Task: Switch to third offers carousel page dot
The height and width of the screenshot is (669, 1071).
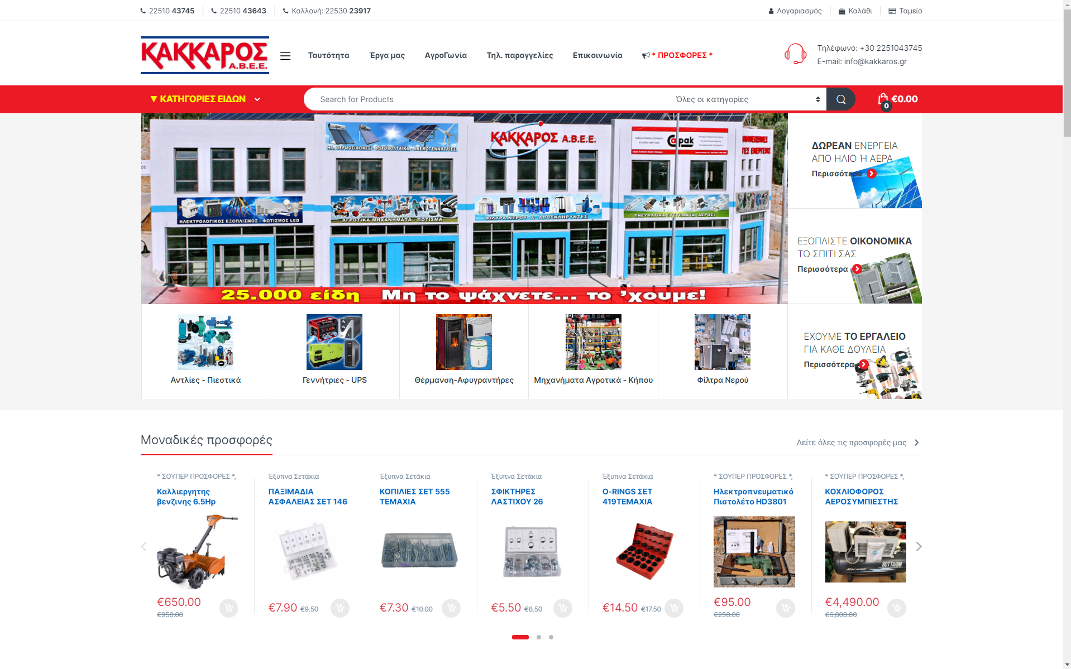Action: click(x=551, y=637)
